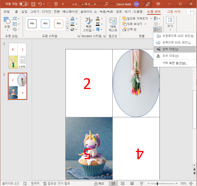Expand the shape styles gallery More arrow
The height and width of the screenshot is (186, 197).
click(67, 28)
